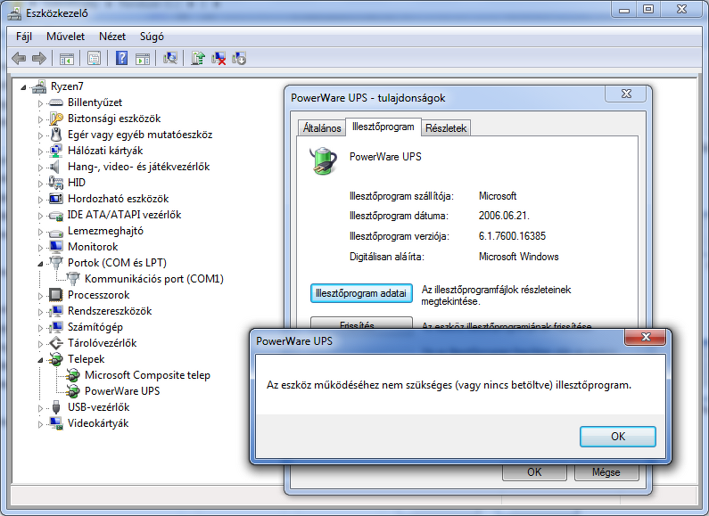Open the Fájl menu
Viewport: 709px width, 516px height.
24,37
